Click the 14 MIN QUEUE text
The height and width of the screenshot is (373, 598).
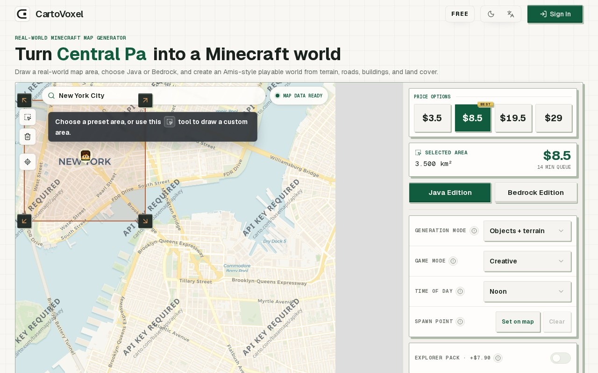coord(554,167)
